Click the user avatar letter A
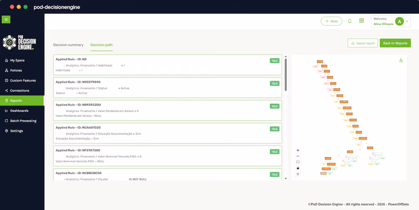This screenshot has height=210, width=419. (x=399, y=22)
